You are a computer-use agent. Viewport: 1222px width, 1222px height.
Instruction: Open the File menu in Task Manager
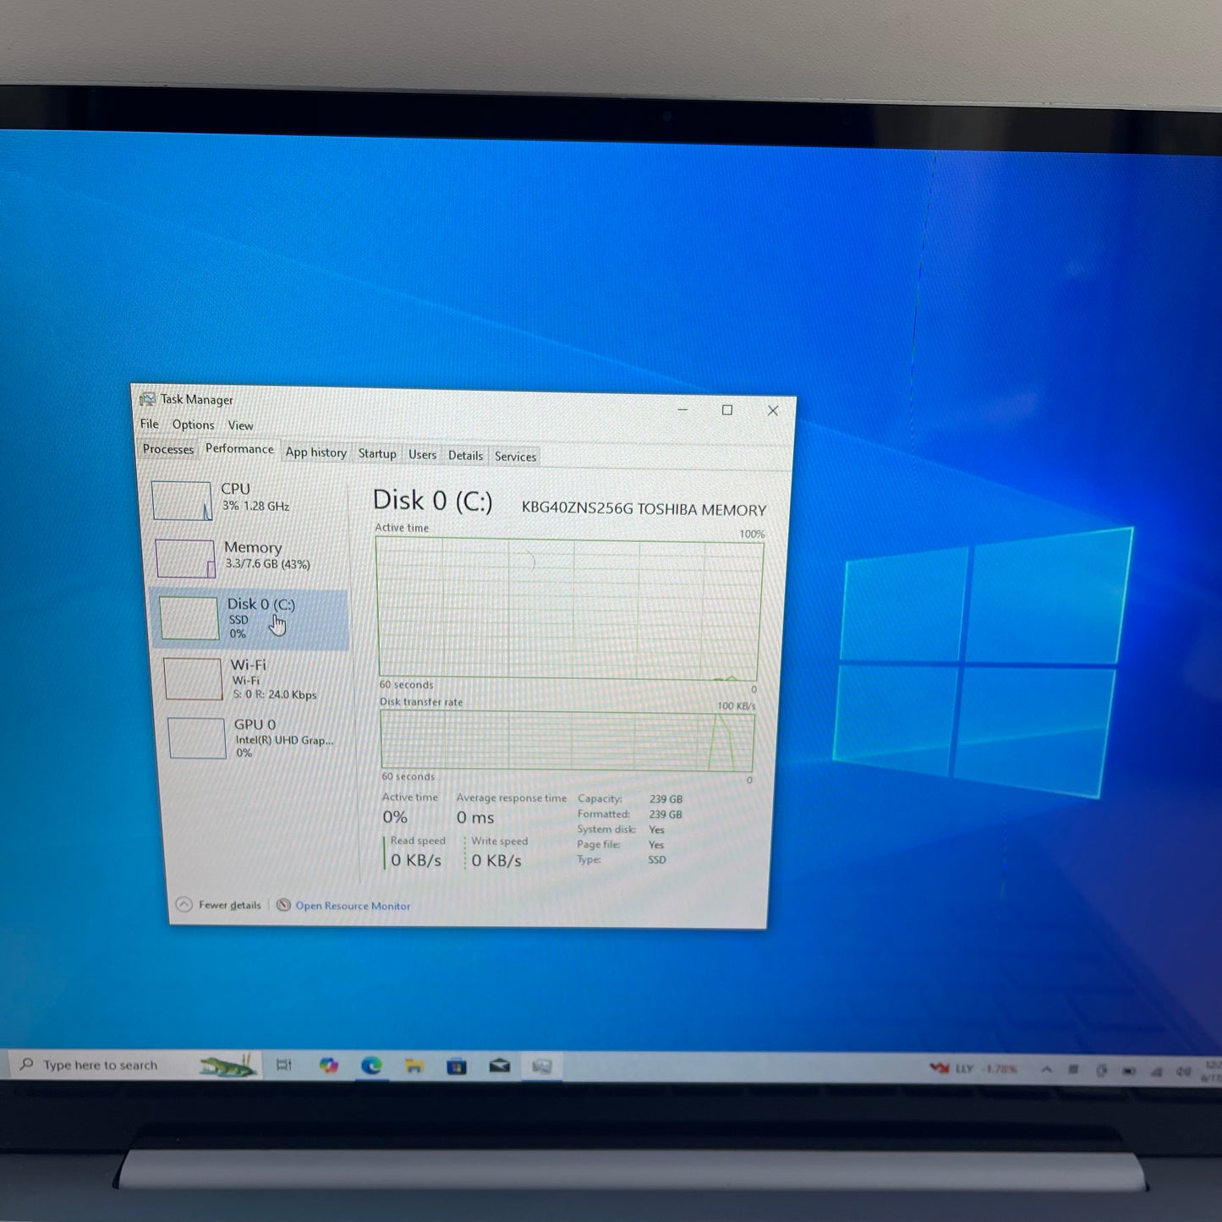coord(150,424)
